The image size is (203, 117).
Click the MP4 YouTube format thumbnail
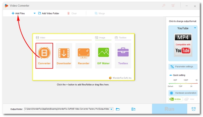click(183, 45)
